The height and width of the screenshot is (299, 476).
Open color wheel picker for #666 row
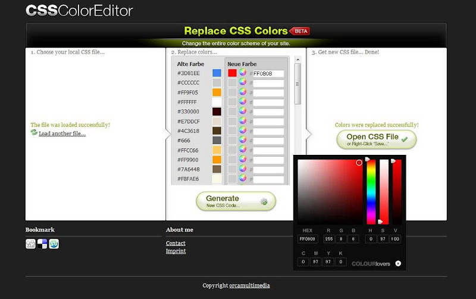point(243,139)
